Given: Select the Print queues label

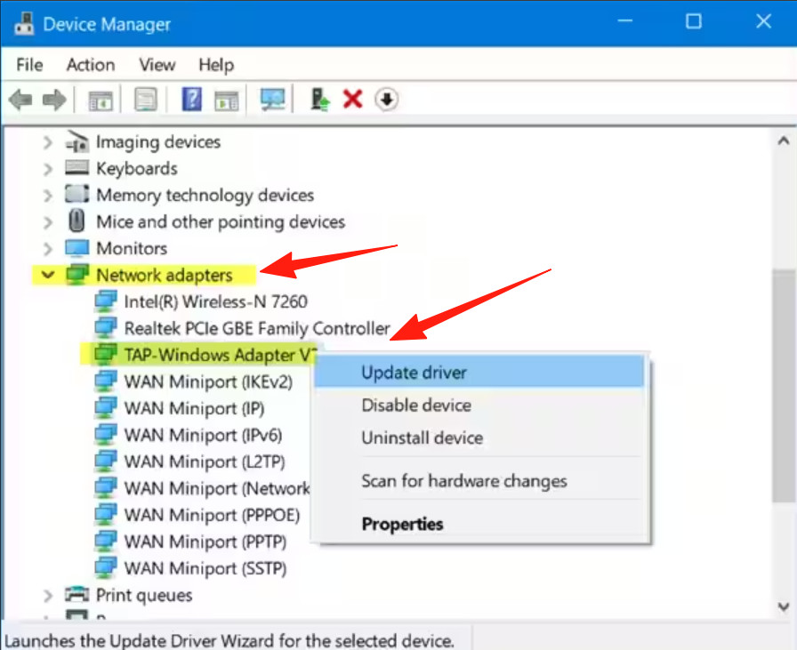Looking at the screenshot, I should pos(144,595).
